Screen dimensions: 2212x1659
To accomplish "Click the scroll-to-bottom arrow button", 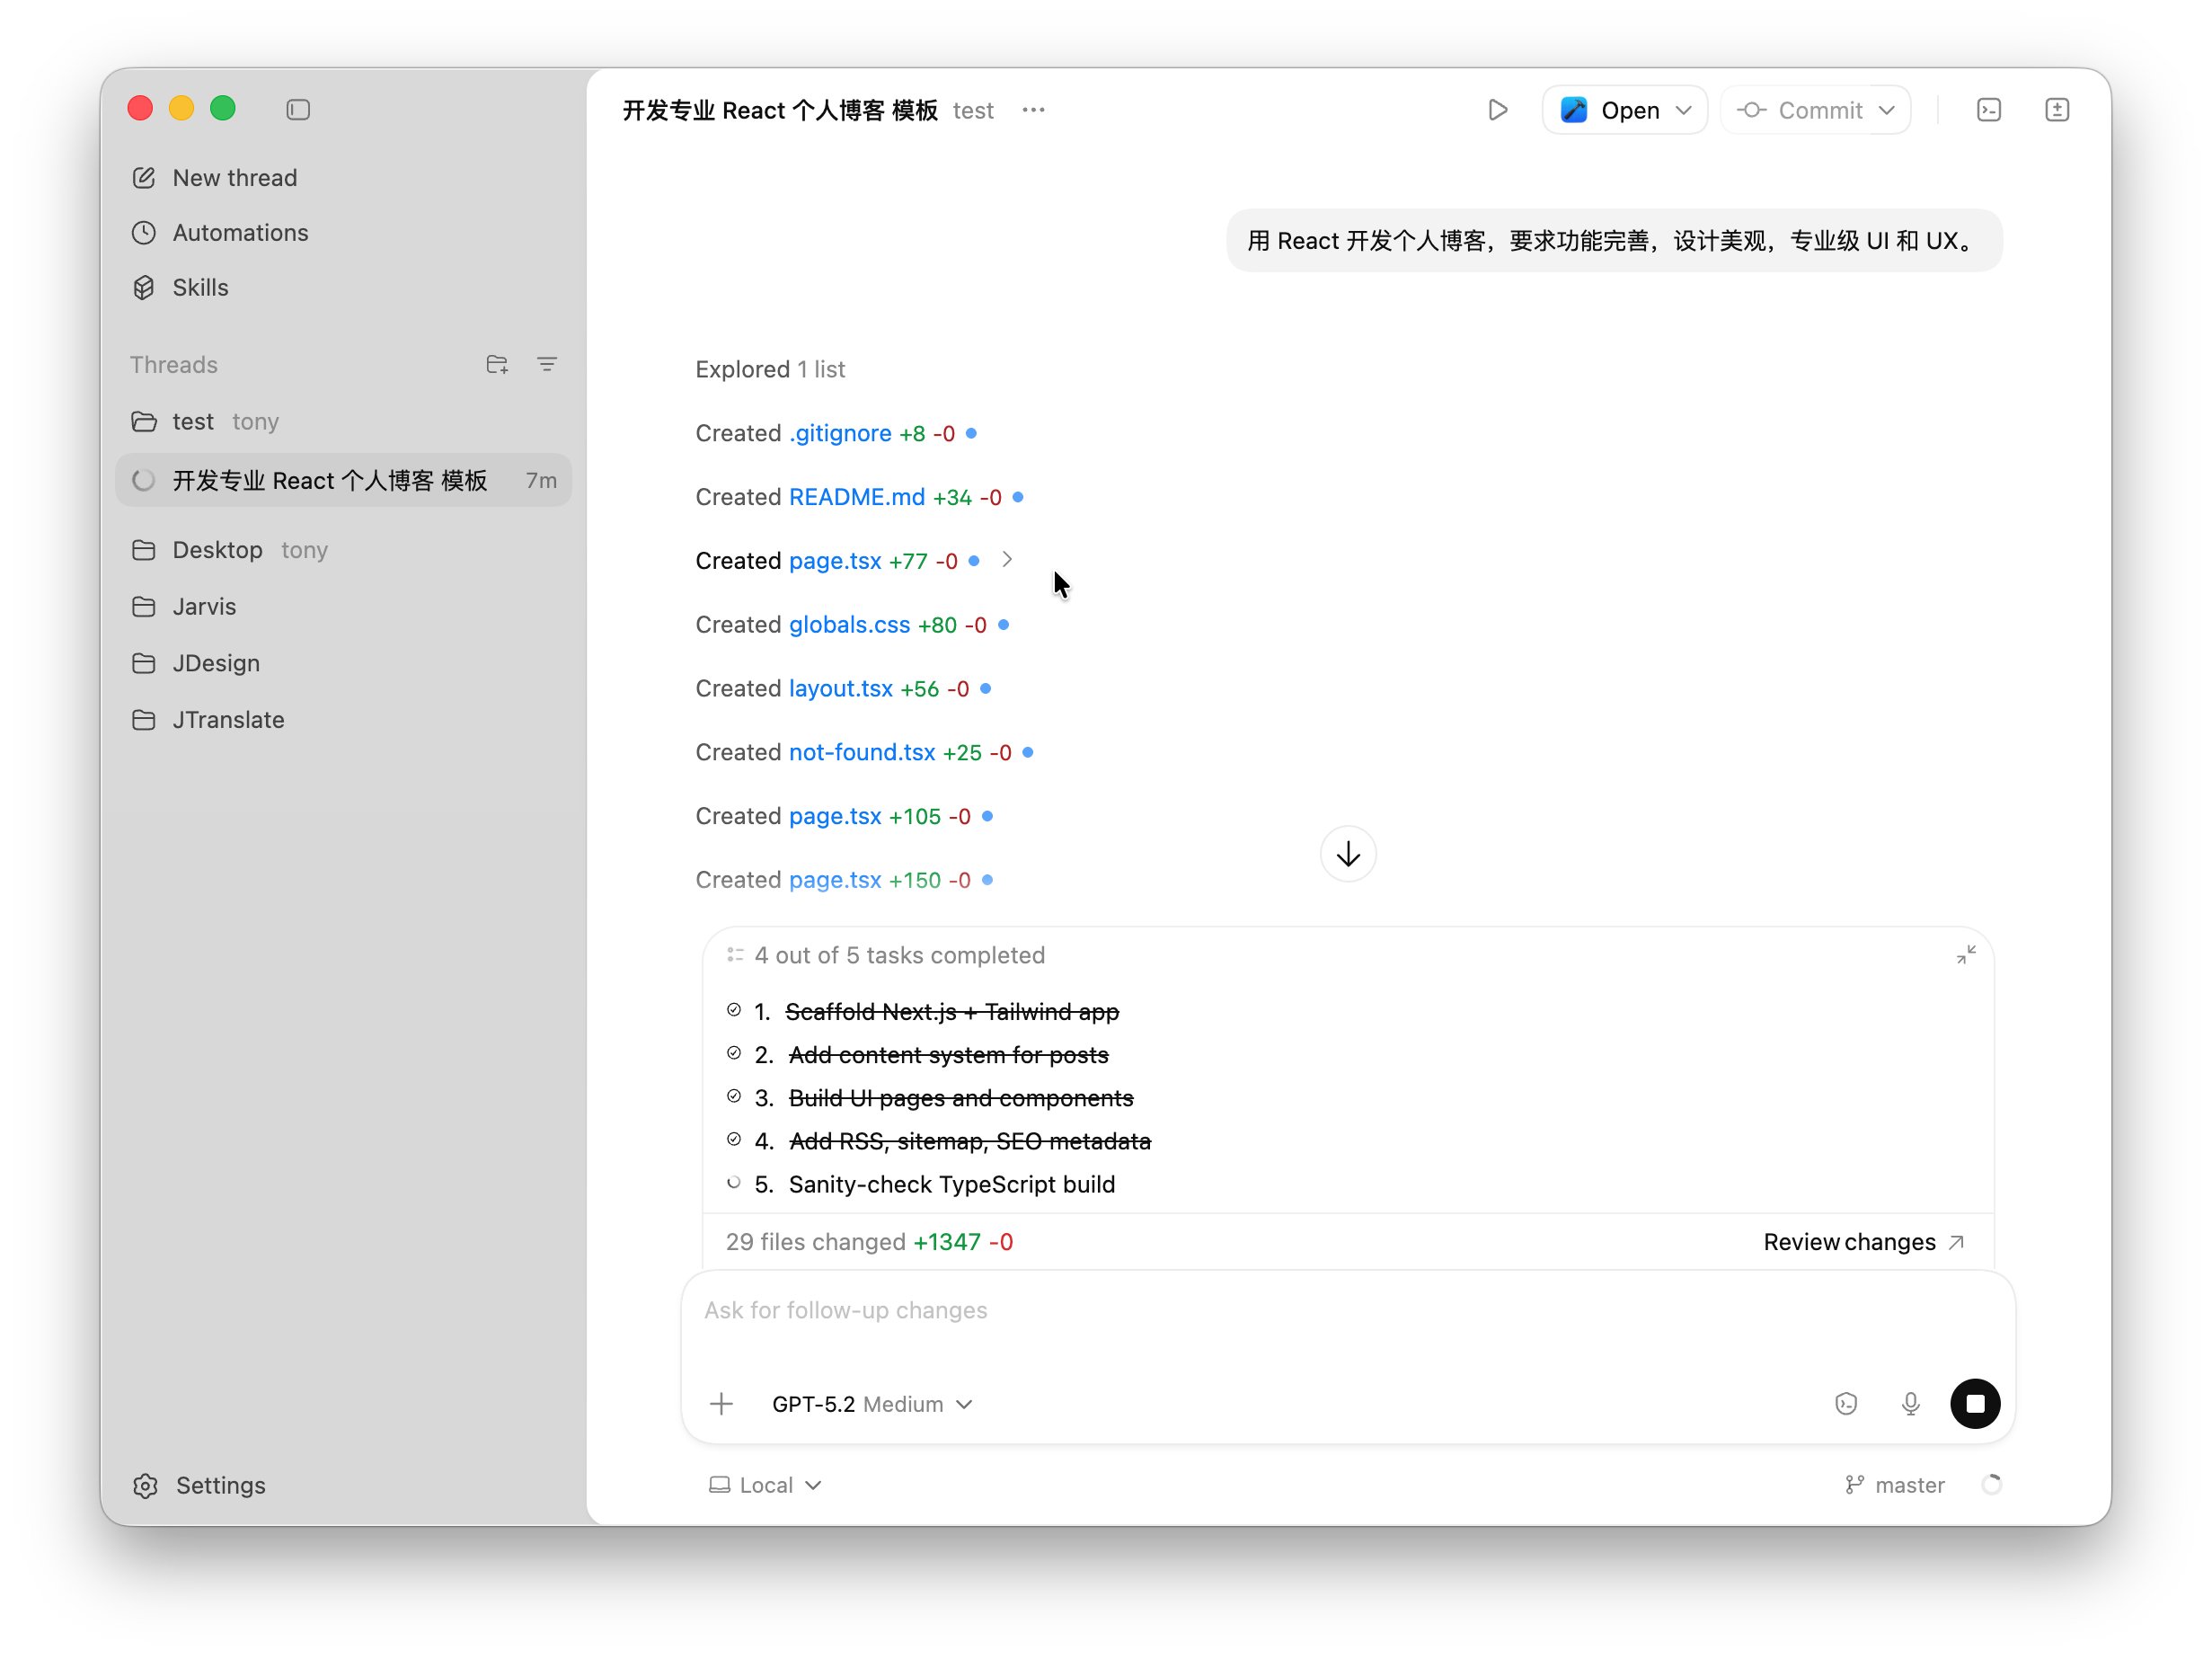I will click(x=1347, y=854).
